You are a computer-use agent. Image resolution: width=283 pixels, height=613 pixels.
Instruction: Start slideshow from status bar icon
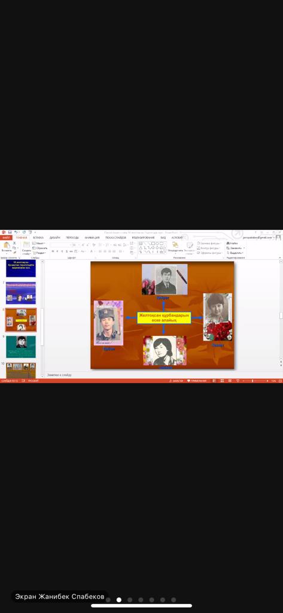(238, 380)
